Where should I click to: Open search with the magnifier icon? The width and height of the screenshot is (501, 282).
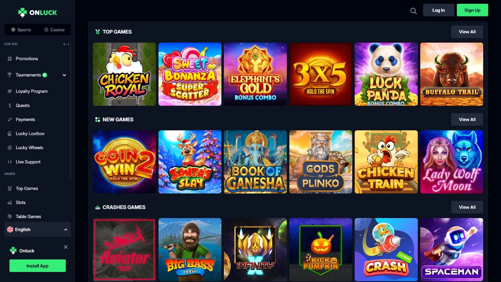point(413,11)
